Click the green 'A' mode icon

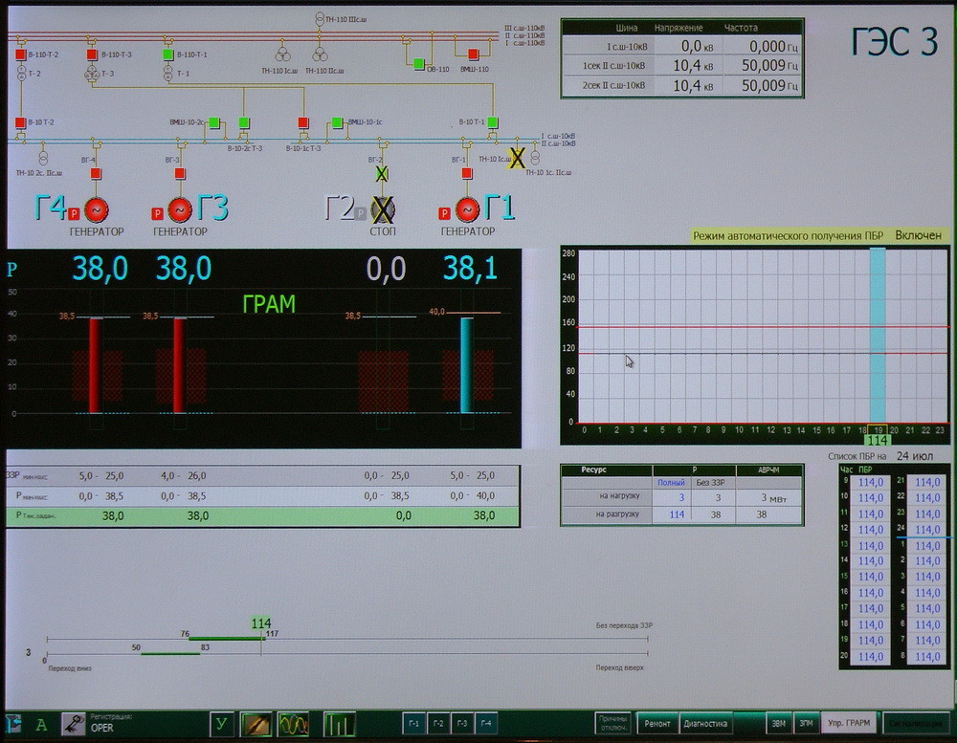[x=41, y=725]
